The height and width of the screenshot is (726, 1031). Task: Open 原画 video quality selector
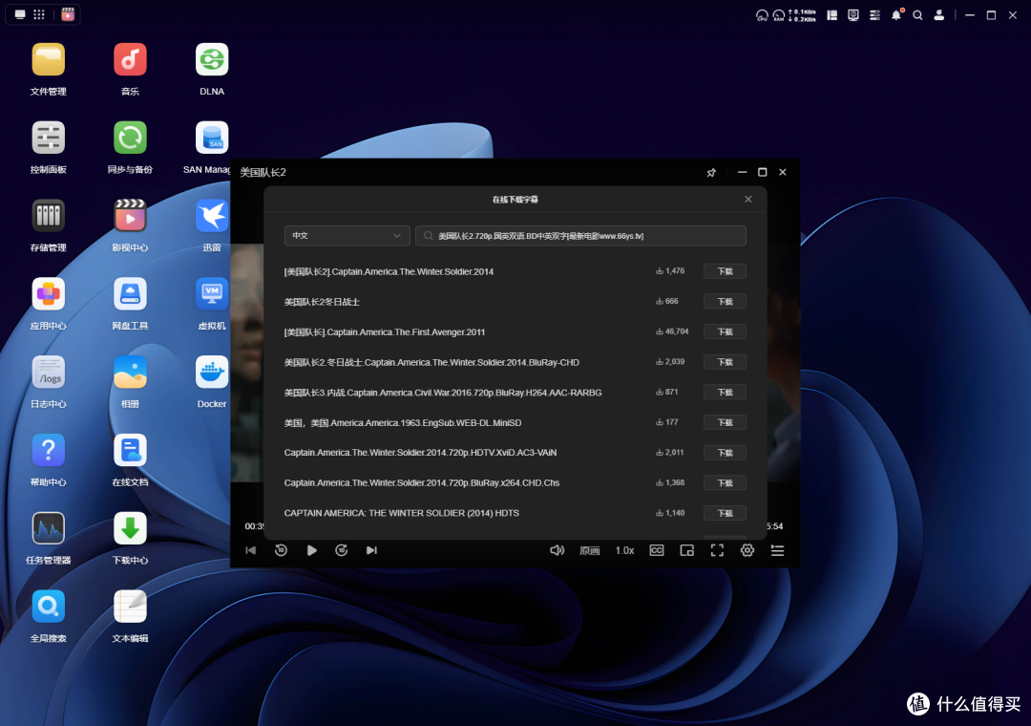tap(589, 550)
